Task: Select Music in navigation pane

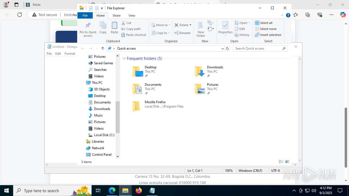Action: coord(98,115)
